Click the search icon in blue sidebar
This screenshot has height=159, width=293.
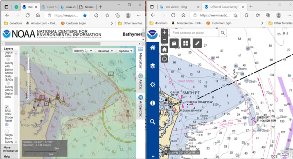pos(153,122)
